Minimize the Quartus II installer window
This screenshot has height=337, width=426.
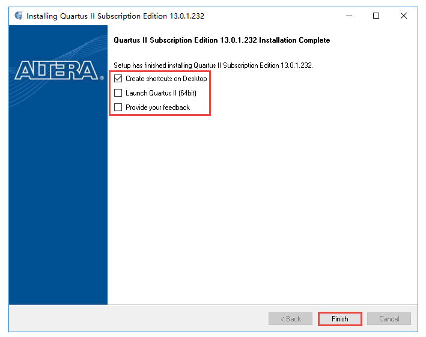(x=349, y=16)
